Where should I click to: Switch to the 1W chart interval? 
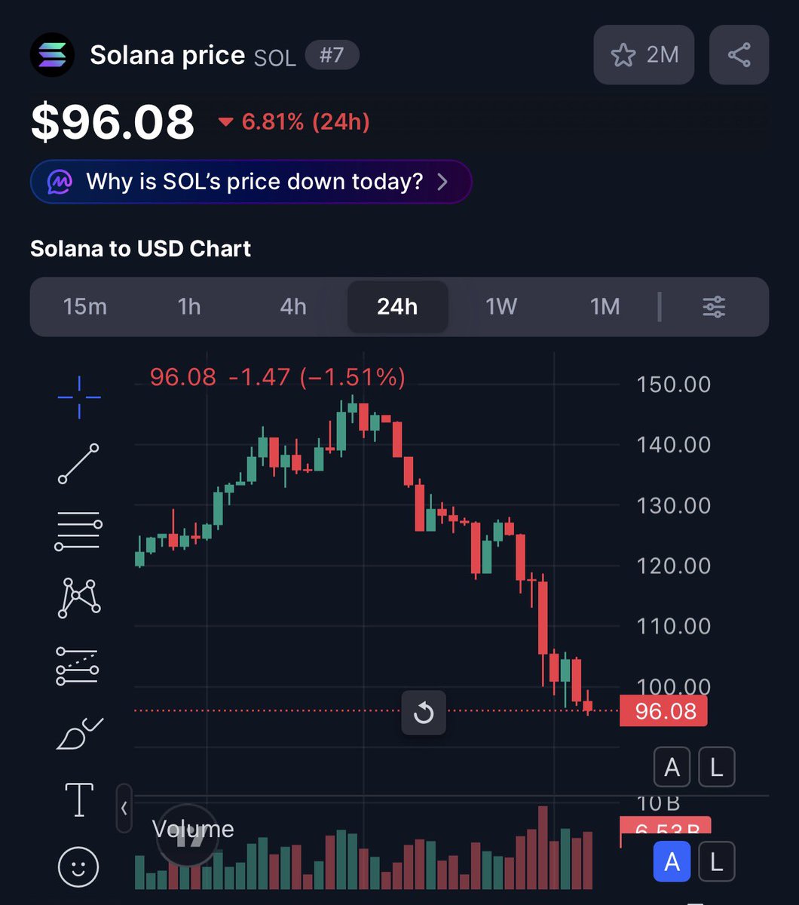click(501, 307)
